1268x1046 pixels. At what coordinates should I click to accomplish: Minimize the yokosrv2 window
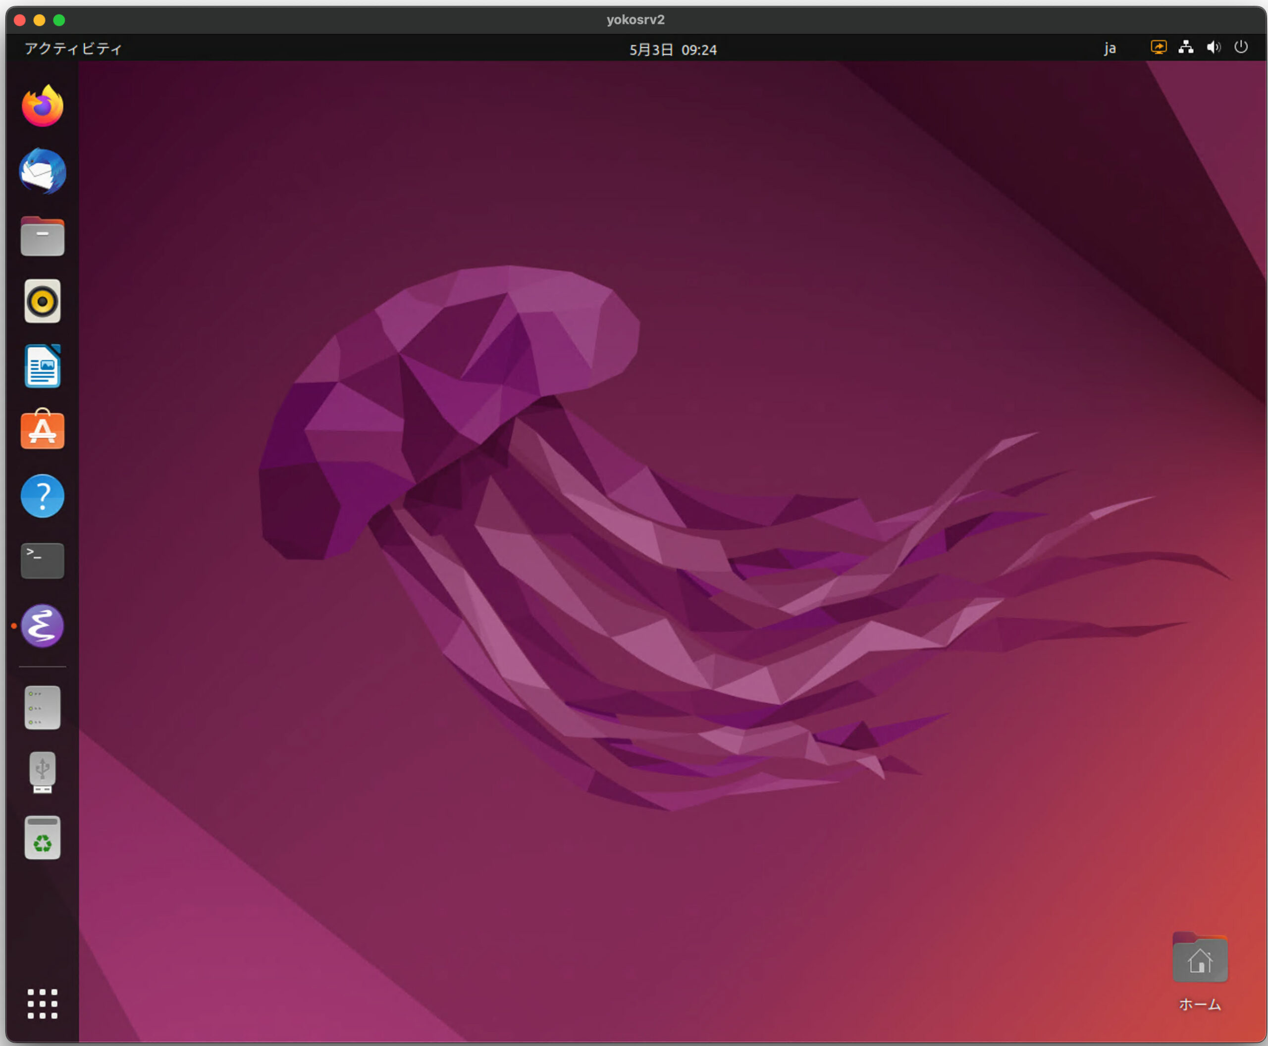(39, 20)
